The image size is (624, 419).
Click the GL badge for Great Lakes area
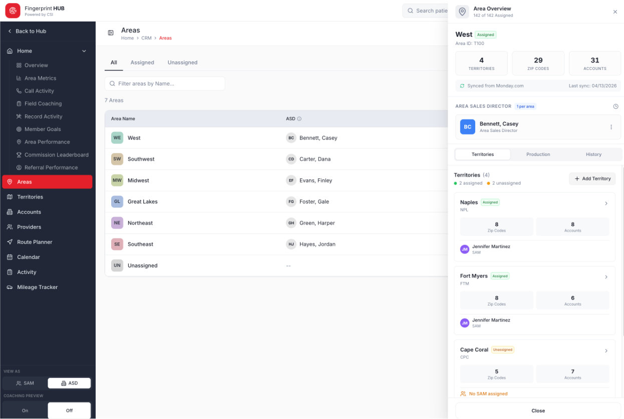point(117,201)
